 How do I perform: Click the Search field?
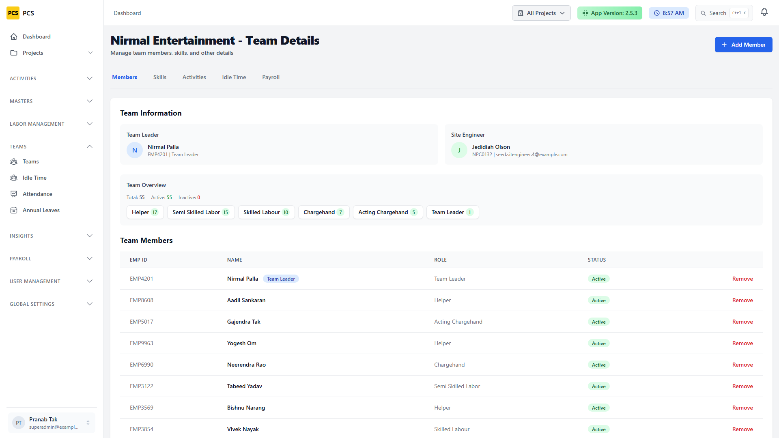pos(724,13)
